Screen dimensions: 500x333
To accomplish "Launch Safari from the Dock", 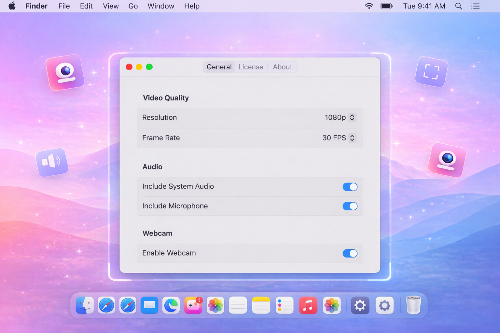I will click(106, 305).
